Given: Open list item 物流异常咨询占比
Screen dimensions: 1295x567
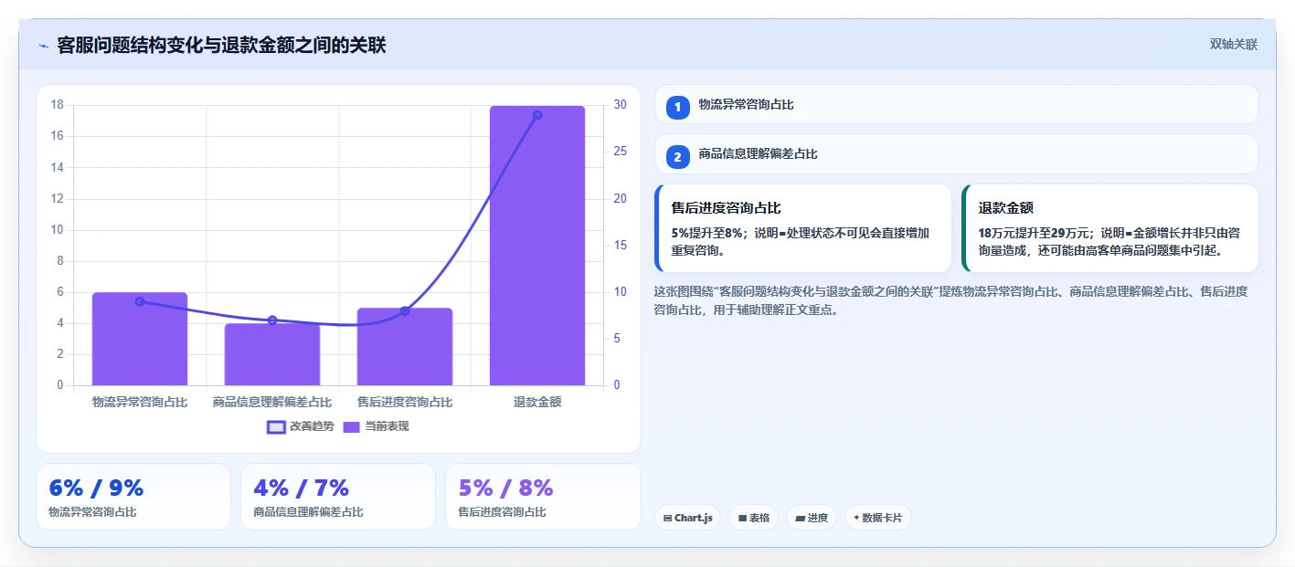Looking at the screenshot, I should click(957, 104).
